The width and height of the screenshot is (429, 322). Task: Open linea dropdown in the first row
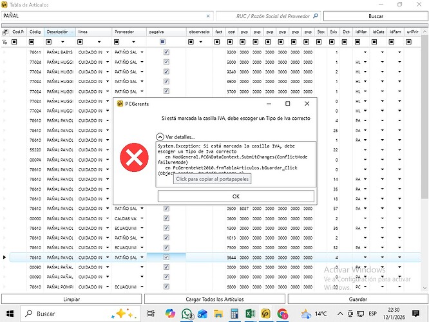click(x=107, y=52)
